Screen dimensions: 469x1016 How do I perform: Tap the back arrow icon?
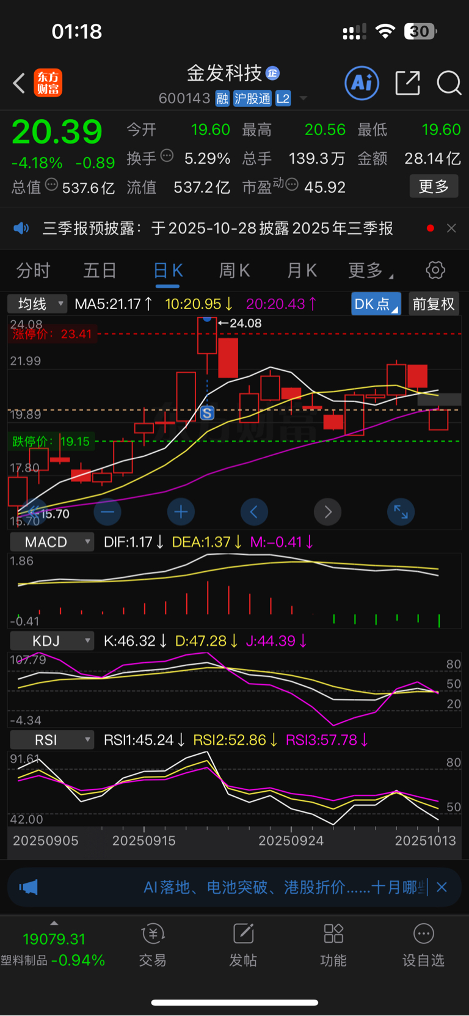point(19,83)
